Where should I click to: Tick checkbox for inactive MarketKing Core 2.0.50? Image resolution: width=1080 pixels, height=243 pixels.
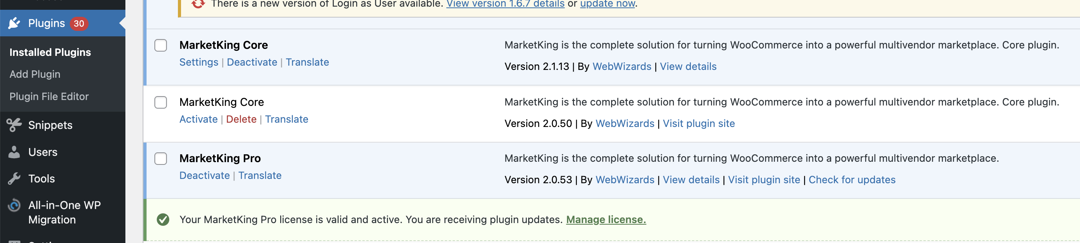(x=161, y=102)
